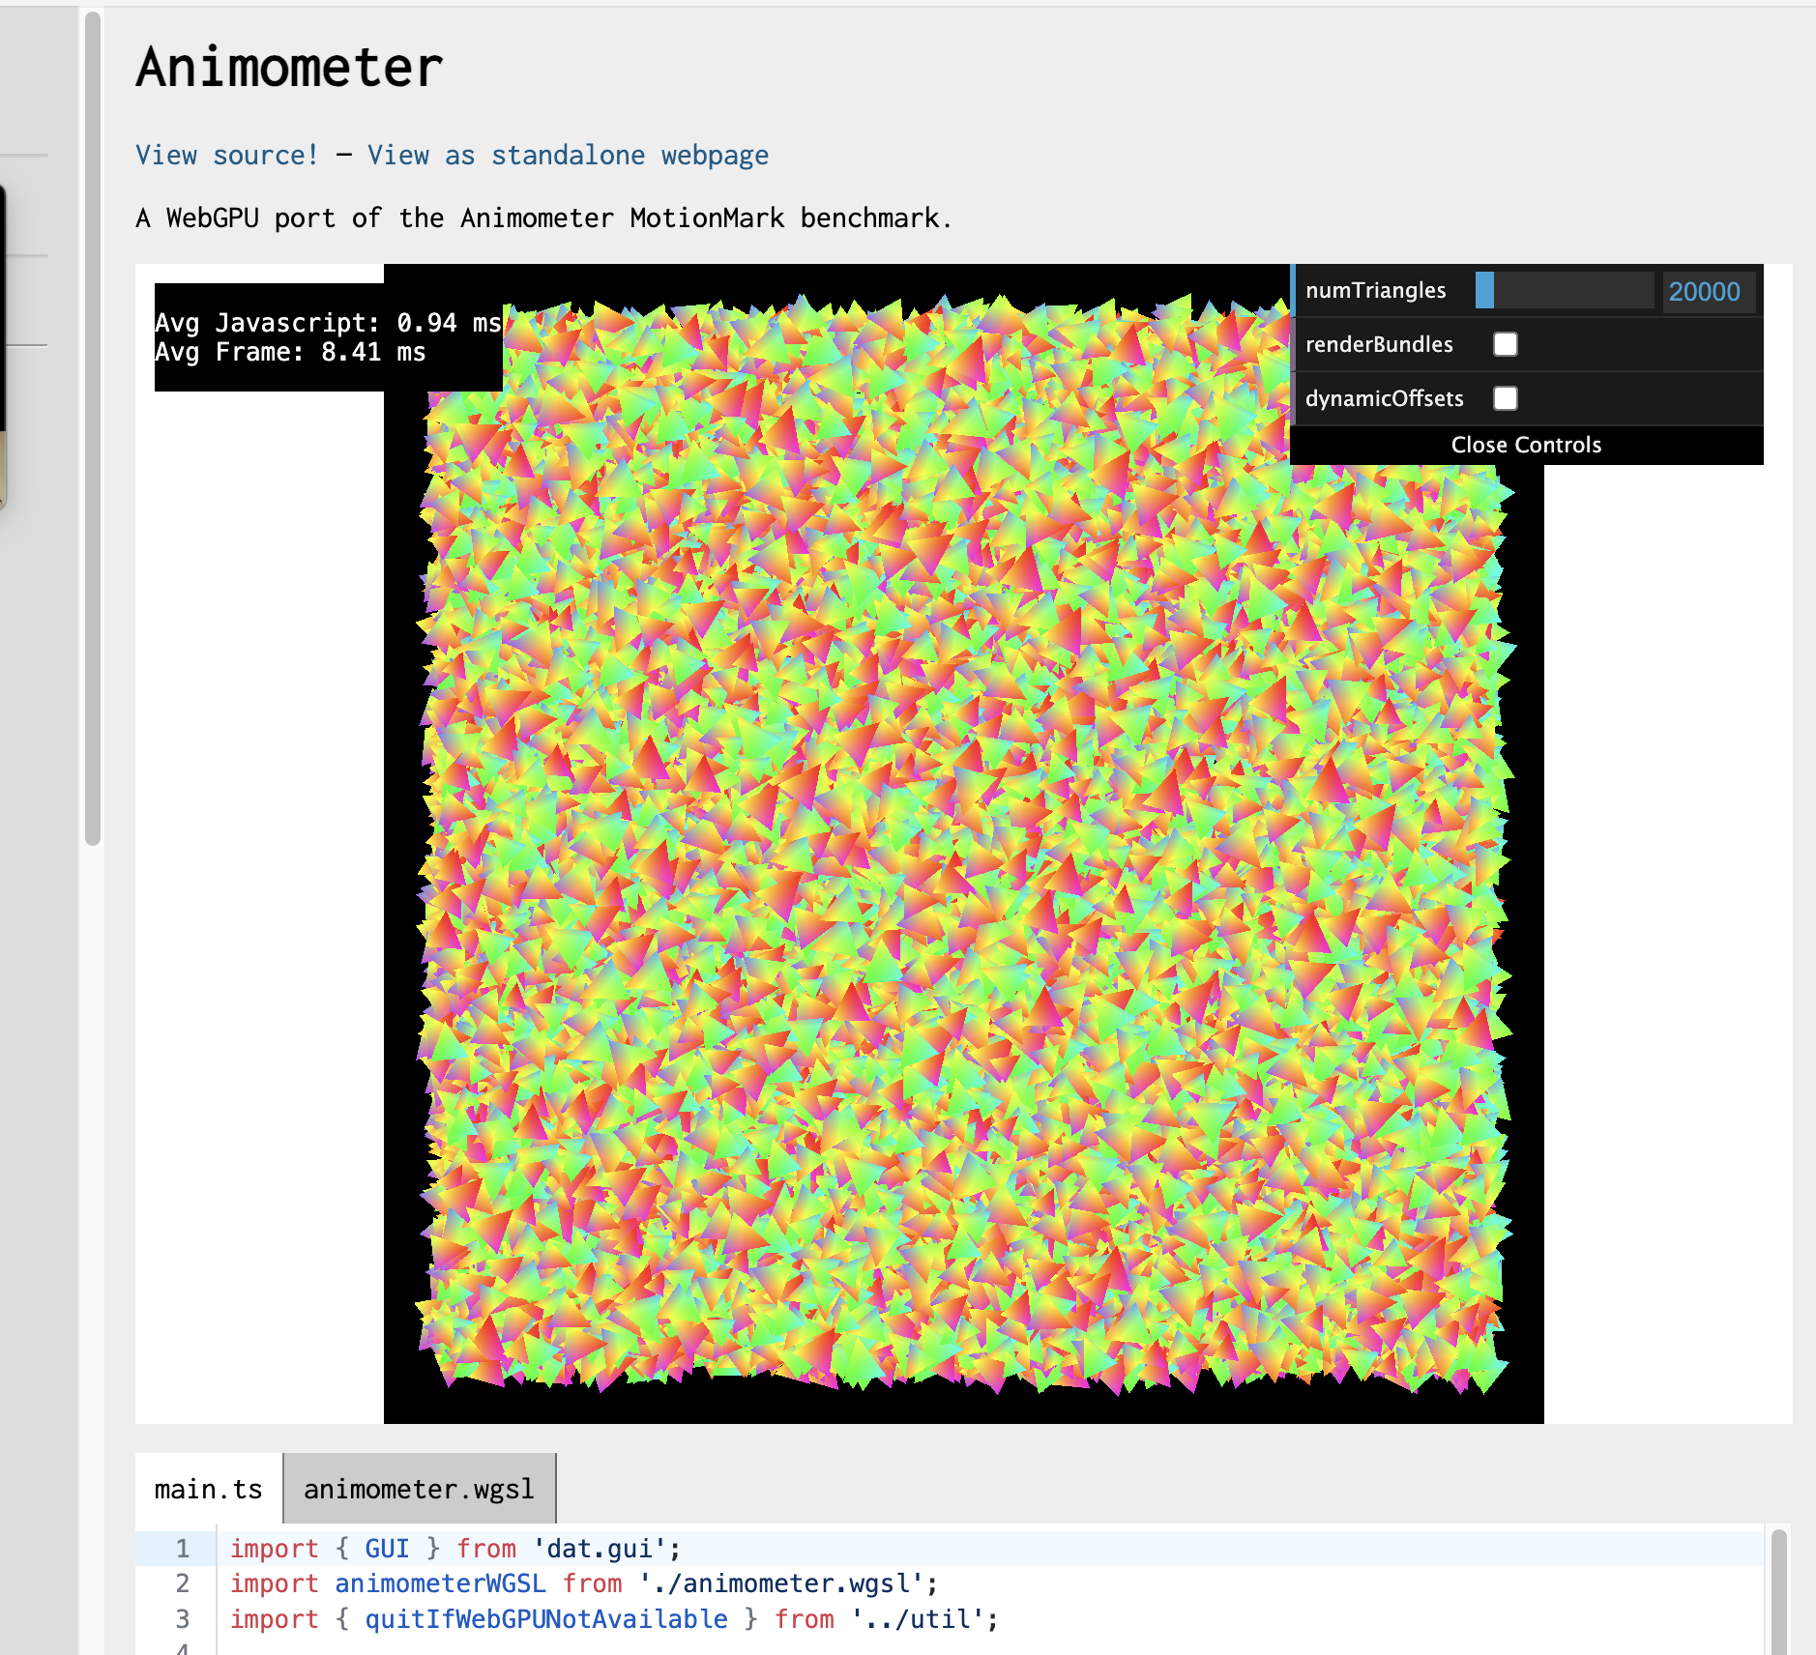
Task: Click the left sidebar vertical scrollbar
Action: click(x=93, y=425)
